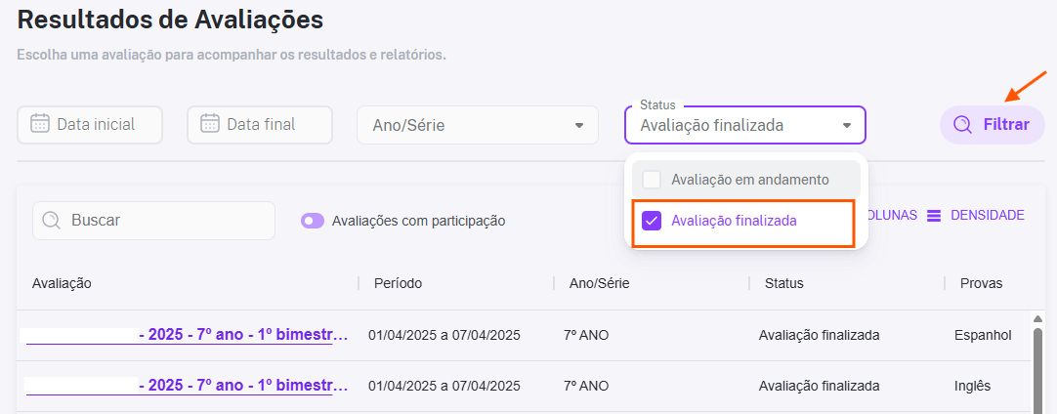
Task: Click the table vertical scrollbar
Action: 1037,363
